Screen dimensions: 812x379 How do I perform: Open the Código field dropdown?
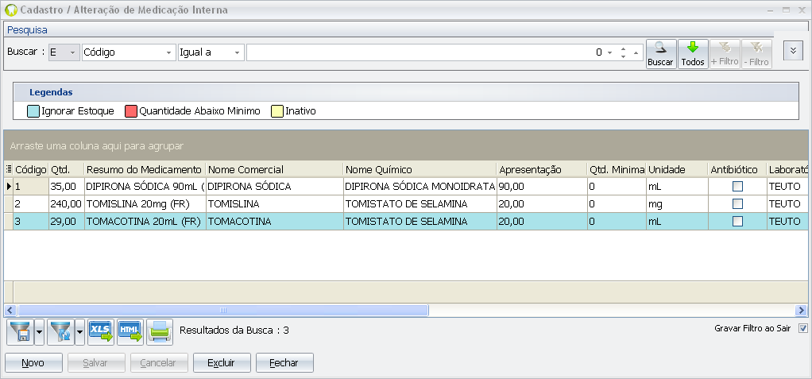168,52
